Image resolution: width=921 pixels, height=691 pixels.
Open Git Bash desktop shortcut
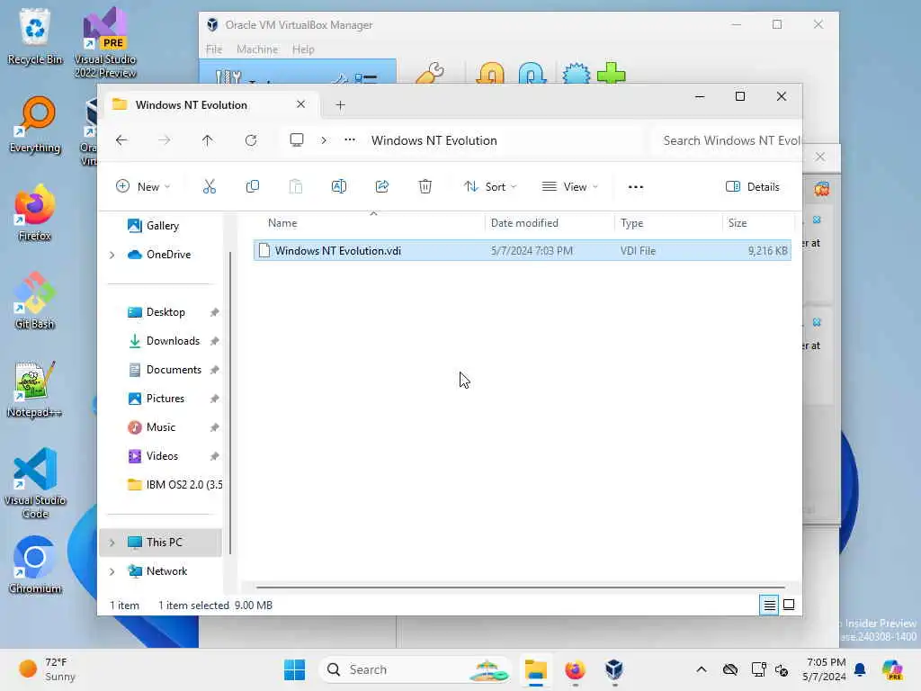point(35,301)
